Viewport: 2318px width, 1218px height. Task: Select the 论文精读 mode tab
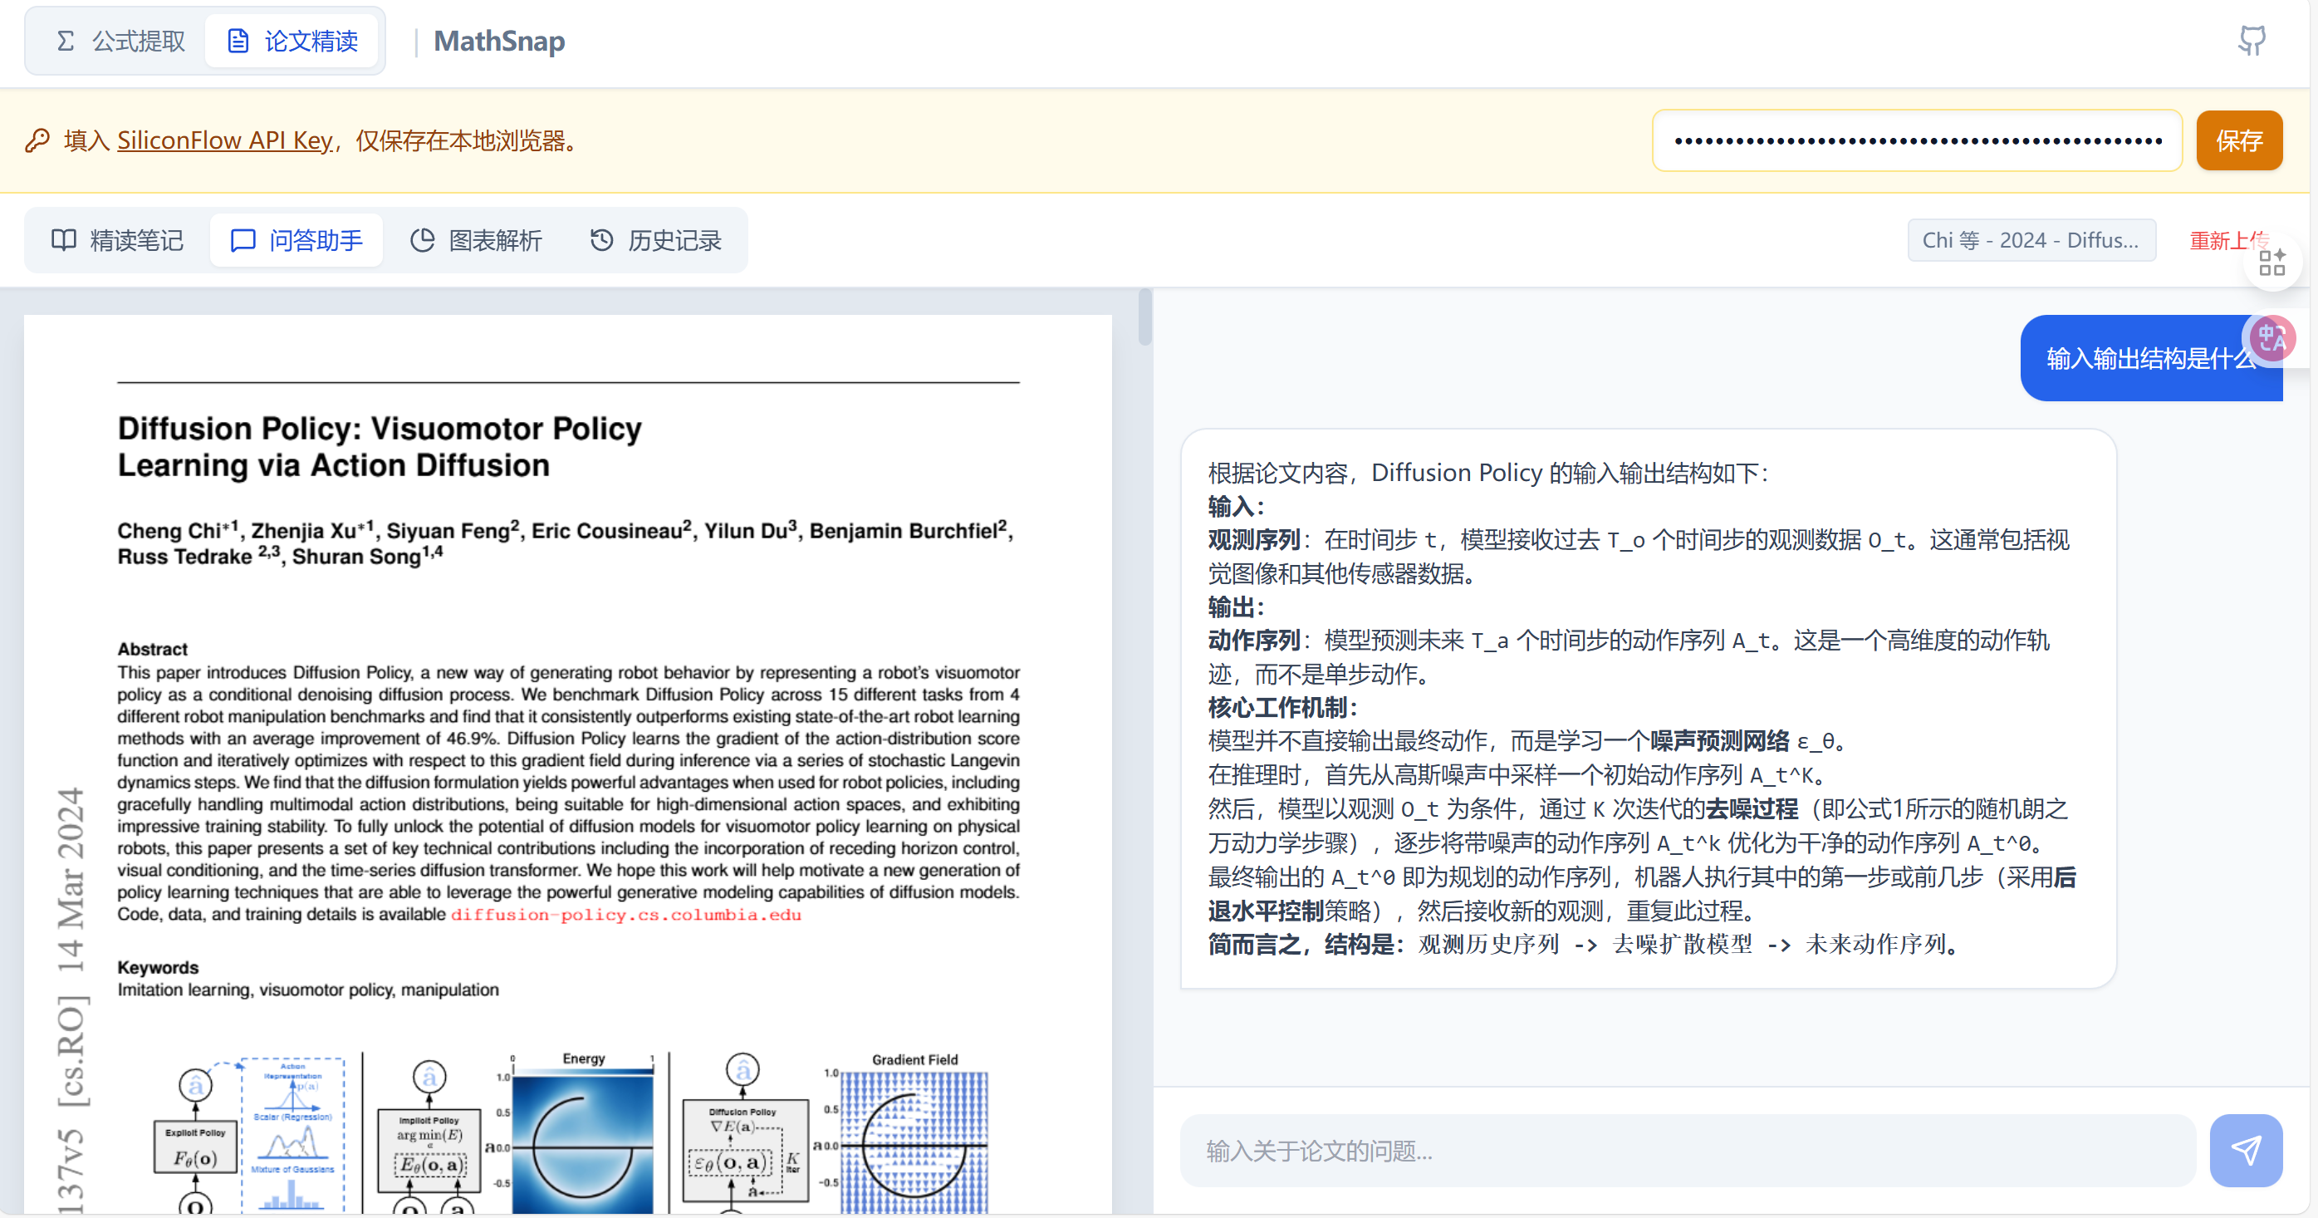(x=292, y=41)
